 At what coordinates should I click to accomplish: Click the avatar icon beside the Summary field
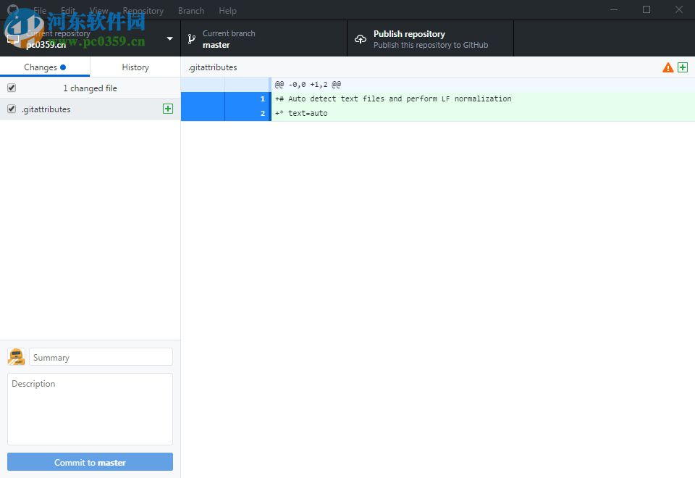click(x=16, y=356)
